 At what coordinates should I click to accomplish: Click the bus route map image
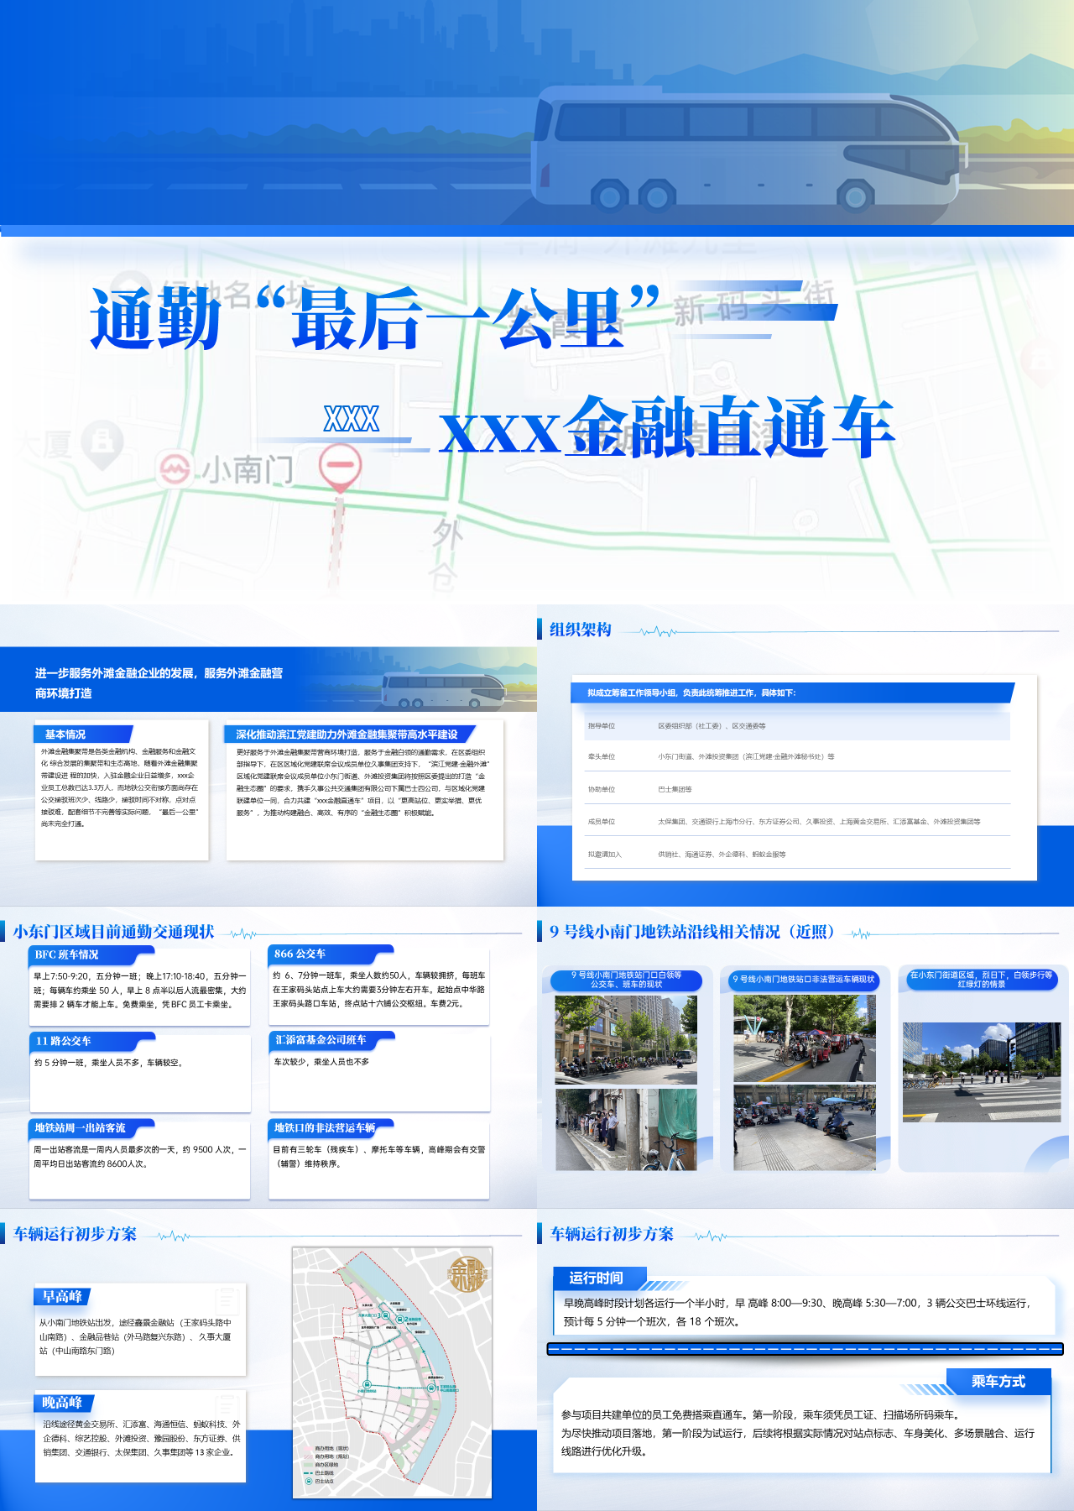392,1372
